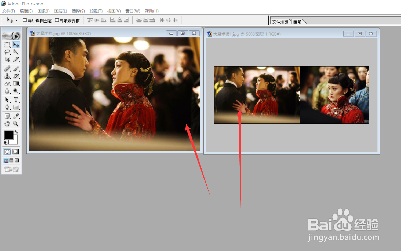Click the photo canvas in 大魔术师.jpg window
The width and height of the screenshot is (401, 251).
(x=115, y=94)
